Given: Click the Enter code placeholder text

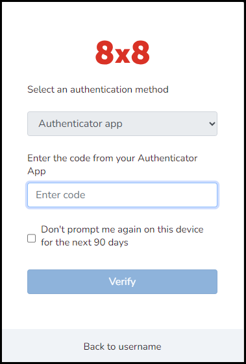Looking at the screenshot, I should click(x=60, y=195).
